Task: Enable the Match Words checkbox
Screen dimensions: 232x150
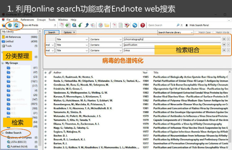Action: (214, 33)
